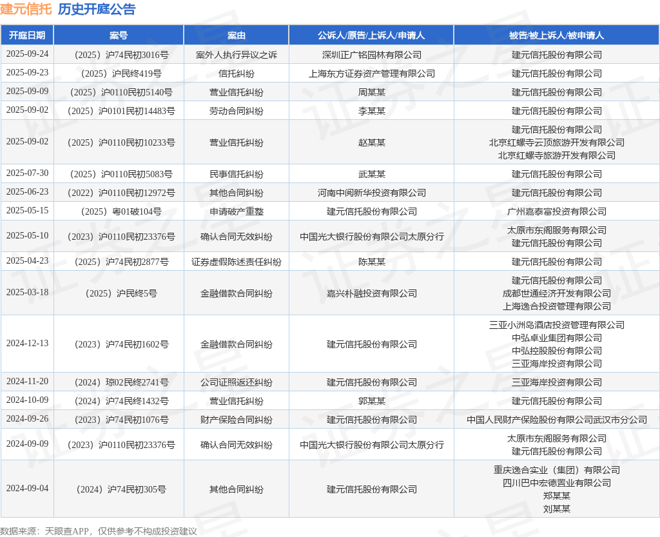Select case number (2025)粤01破104号
Image resolution: width=660 pixels, height=537 pixels.
[121, 211]
